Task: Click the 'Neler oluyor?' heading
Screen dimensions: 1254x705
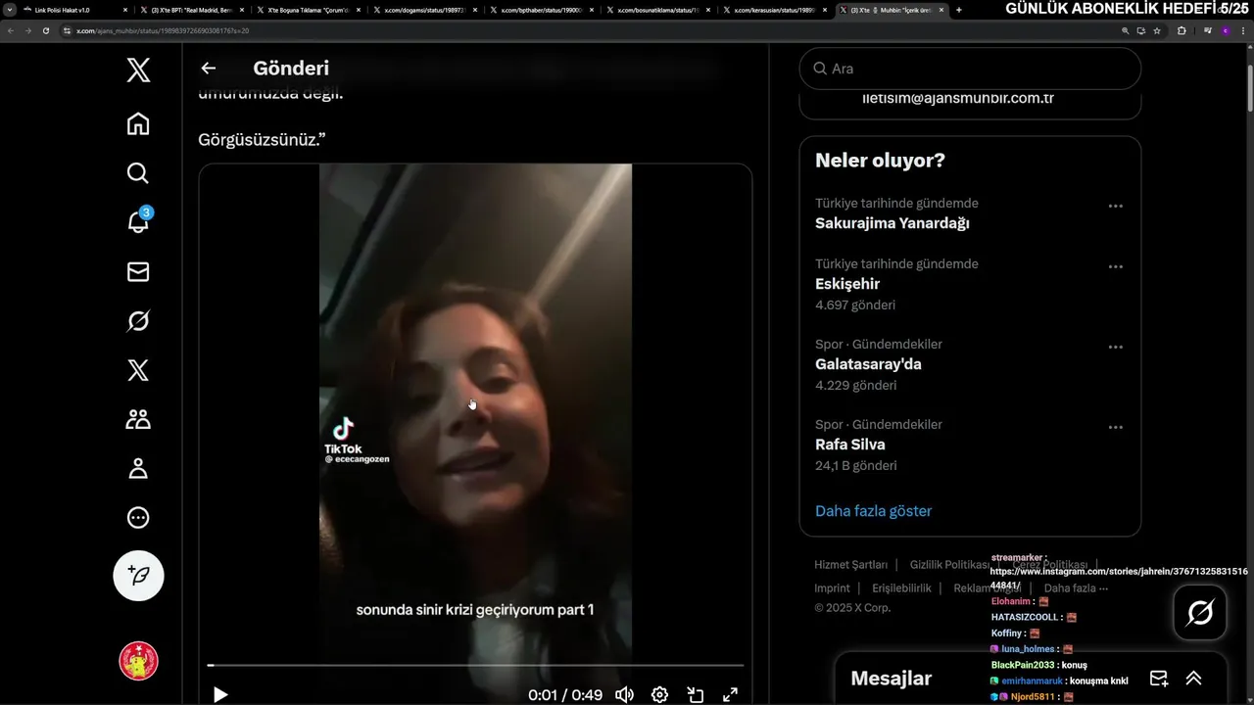Action: click(x=880, y=161)
